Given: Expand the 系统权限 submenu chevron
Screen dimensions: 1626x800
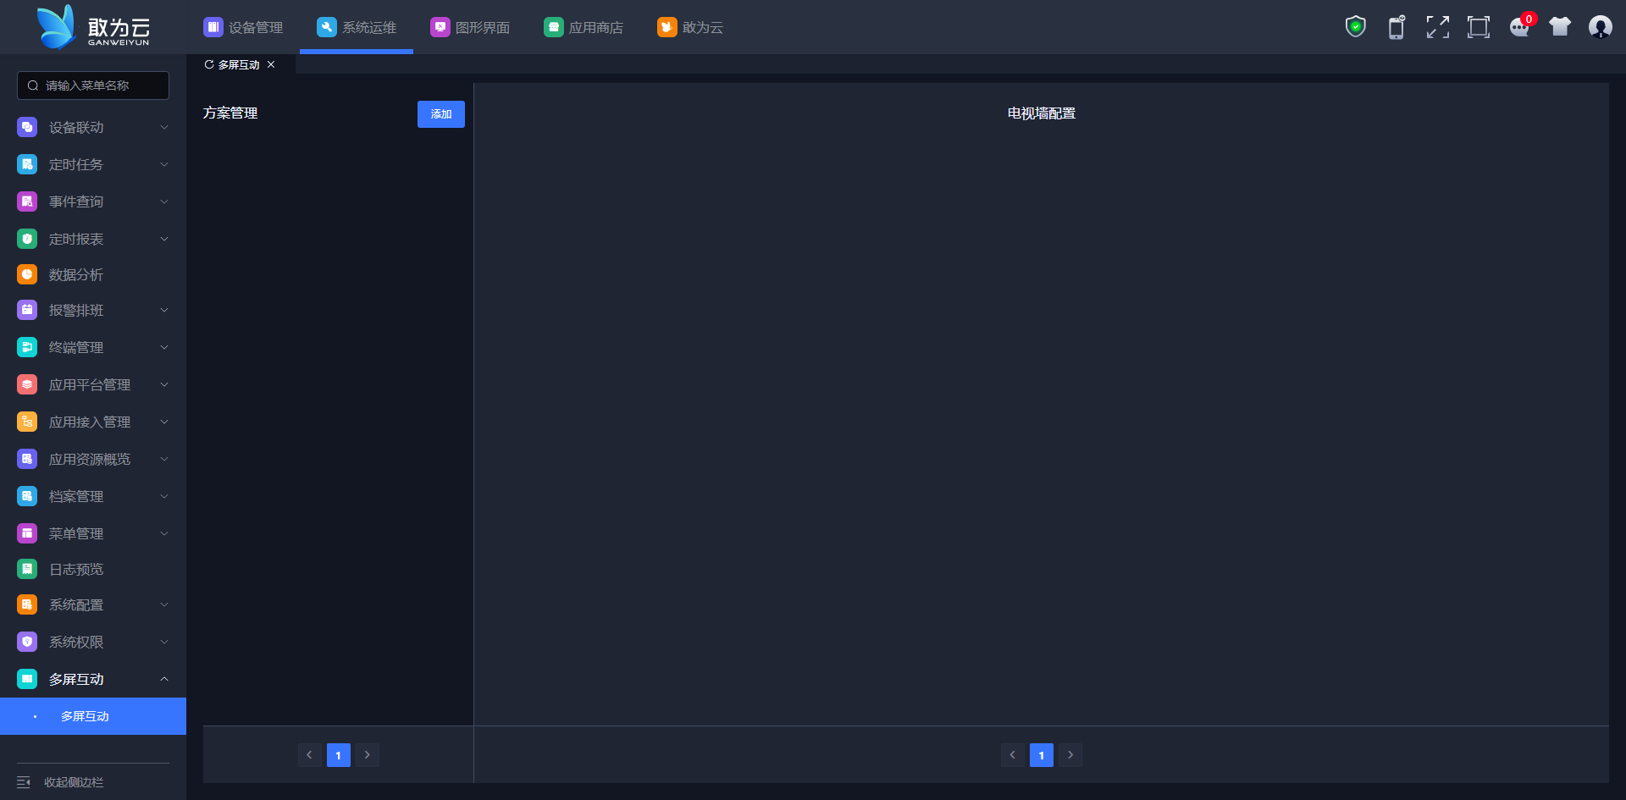Looking at the screenshot, I should coord(164,642).
